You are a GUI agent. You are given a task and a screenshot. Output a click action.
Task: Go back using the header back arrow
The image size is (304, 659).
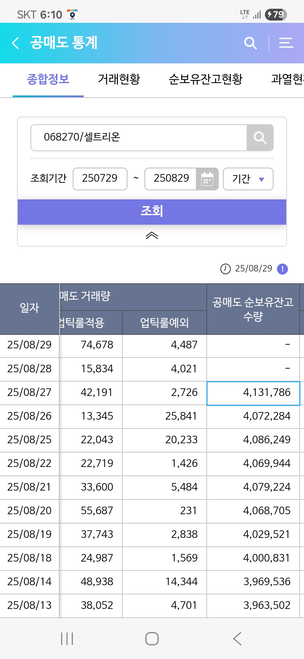tap(15, 43)
